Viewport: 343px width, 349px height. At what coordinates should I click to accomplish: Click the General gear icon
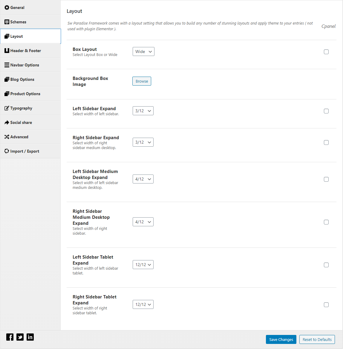pyautogui.click(x=7, y=7)
